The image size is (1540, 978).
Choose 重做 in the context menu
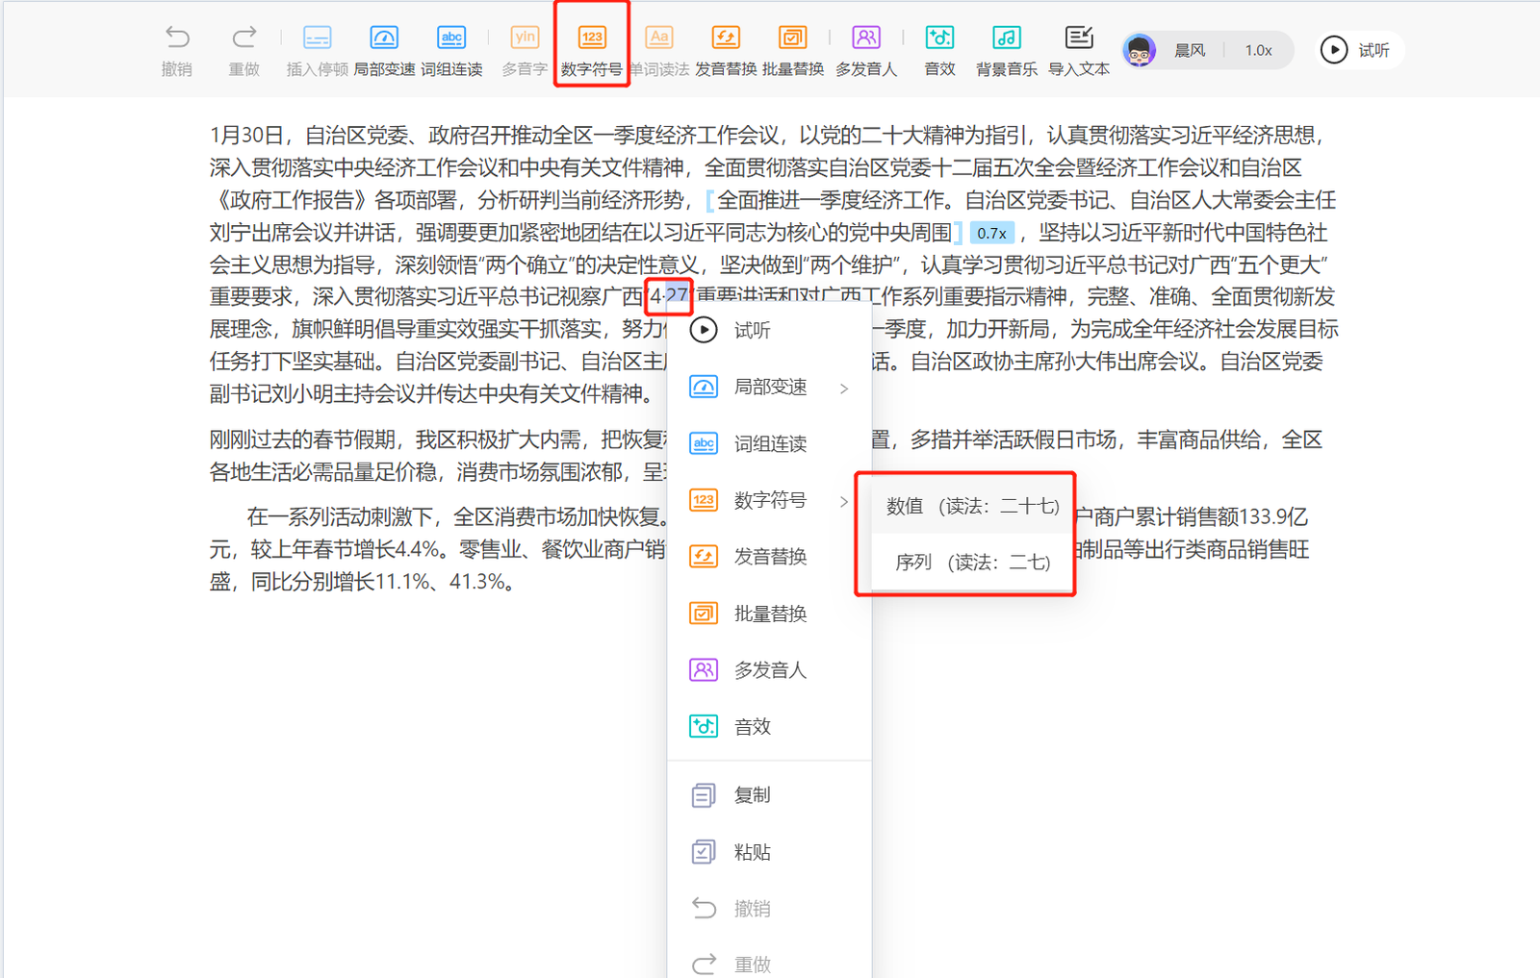[769, 964]
